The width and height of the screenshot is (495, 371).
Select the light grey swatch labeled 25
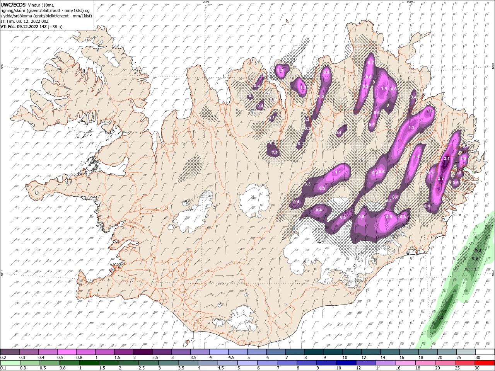pyautogui.click(x=466, y=352)
